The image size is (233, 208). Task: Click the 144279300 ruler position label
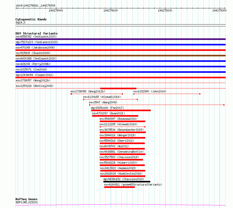219,10
